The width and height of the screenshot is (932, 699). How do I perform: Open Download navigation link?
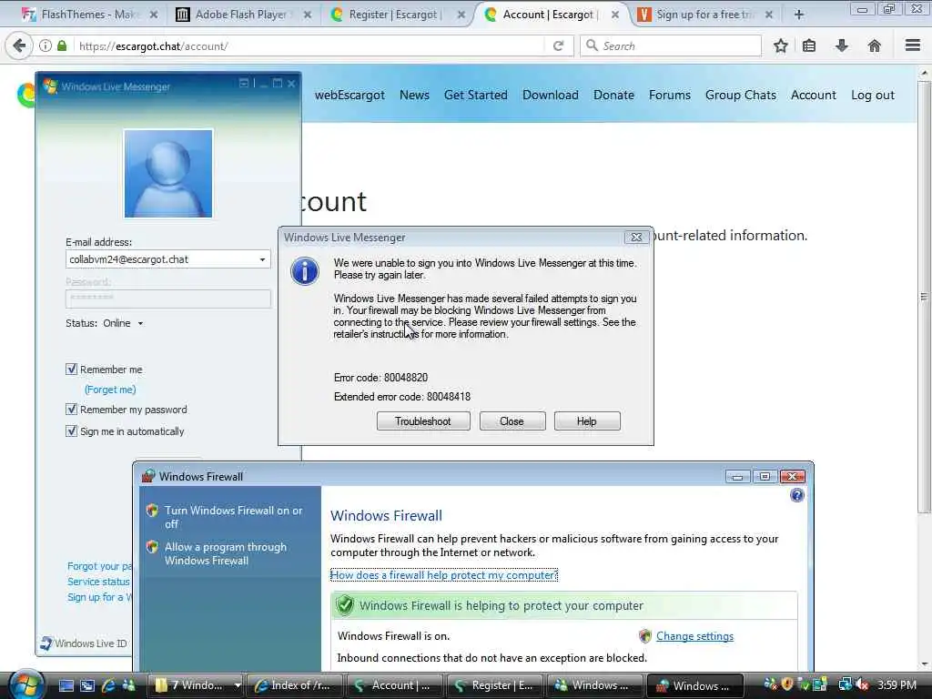551,95
